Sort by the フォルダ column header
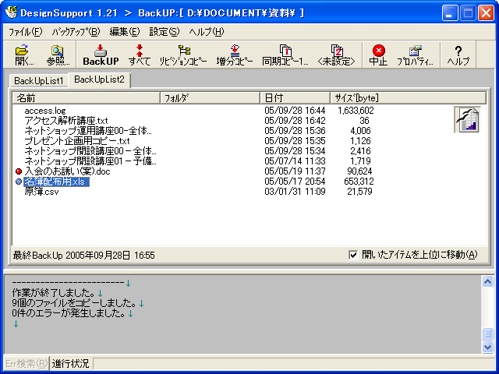This screenshot has height=374, width=499. tap(210, 98)
